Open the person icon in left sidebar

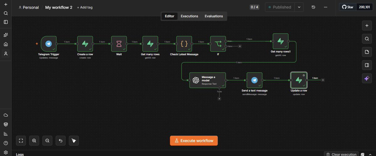(x=6, y=53)
